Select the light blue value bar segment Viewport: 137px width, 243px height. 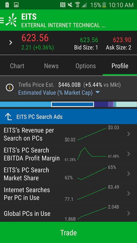[26, 104]
